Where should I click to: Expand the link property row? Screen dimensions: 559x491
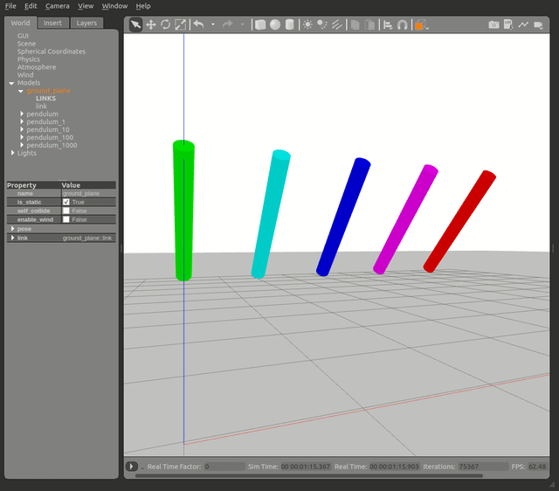(x=12, y=238)
